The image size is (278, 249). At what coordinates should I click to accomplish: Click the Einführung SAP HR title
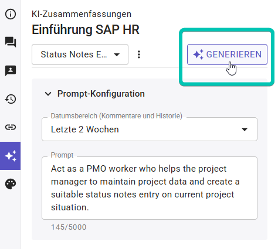86,30
